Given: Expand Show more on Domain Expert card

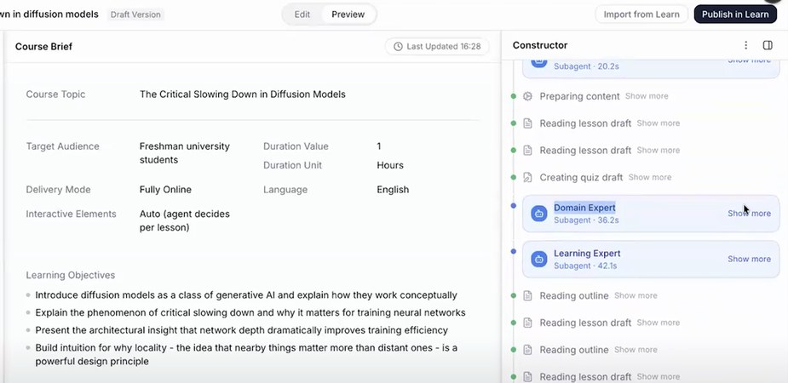Looking at the screenshot, I should (x=749, y=214).
